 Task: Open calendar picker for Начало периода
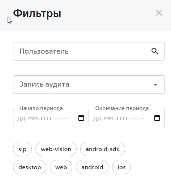coord(81,118)
